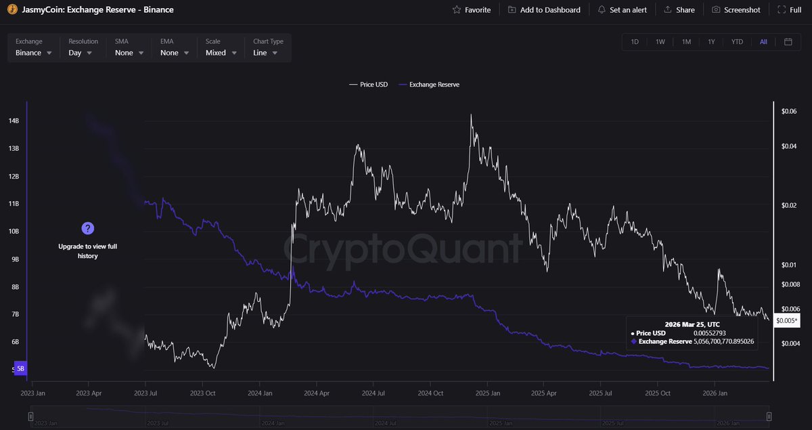Click the 2023 Jul x-axis label
812x430 pixels.
point(145,392)
